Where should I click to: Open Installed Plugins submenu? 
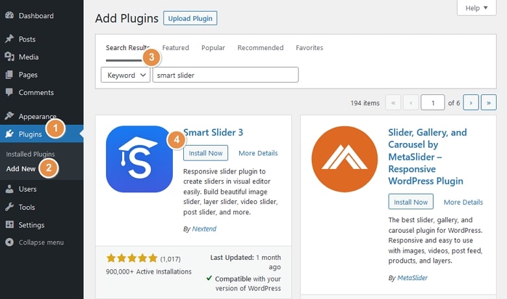coord(31,154)
